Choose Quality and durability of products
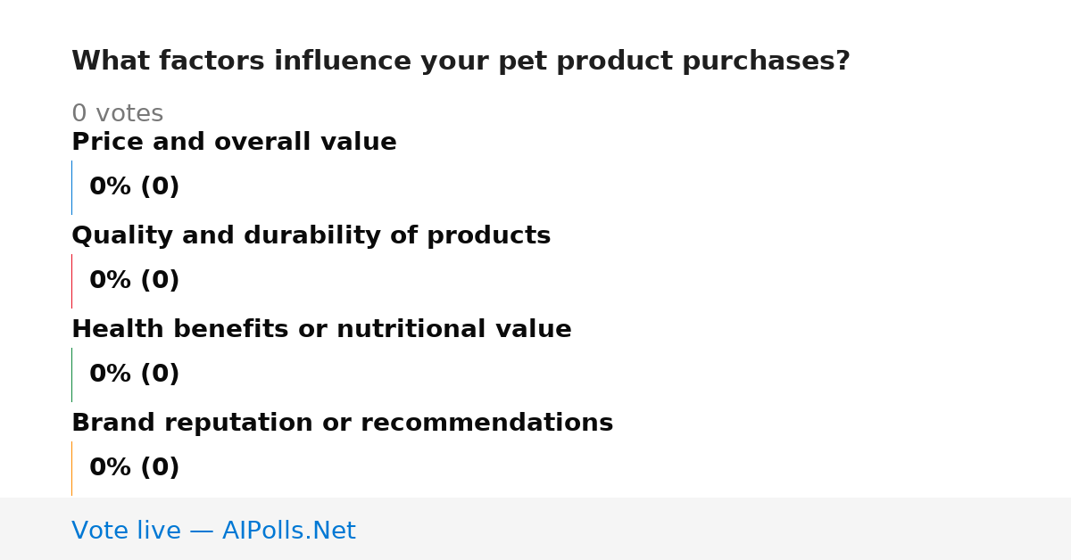The width and height of the screenshot is (1071, 560). pos(311,236)
